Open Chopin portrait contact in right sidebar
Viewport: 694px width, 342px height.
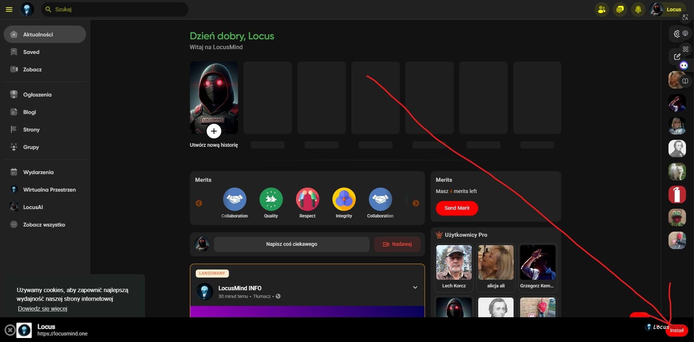[677, 148]
